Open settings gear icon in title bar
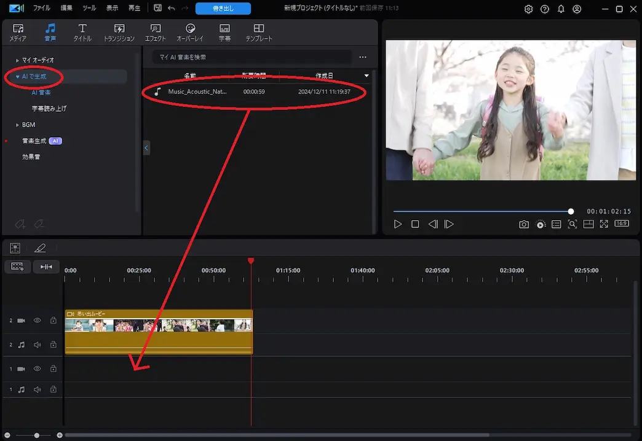642x441 pixels. click(x=528, y=9)
